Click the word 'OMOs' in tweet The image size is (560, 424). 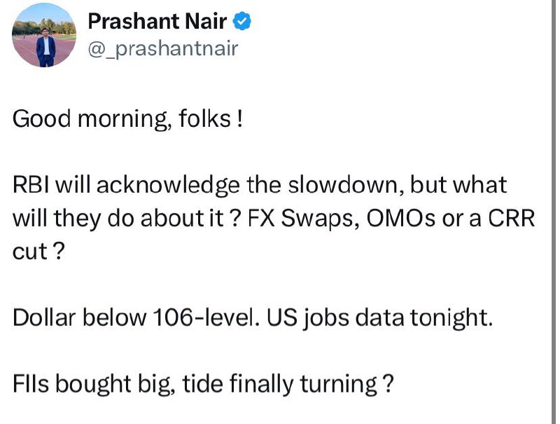400,218
